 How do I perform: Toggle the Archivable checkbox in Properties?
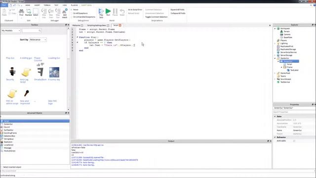click(x=294, y=141)
